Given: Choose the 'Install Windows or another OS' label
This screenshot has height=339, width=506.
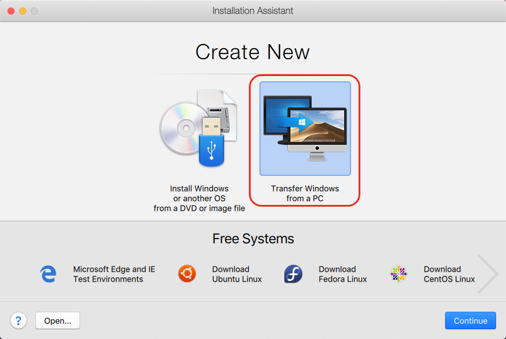Looking at the screenshot, I should point(199,199).
